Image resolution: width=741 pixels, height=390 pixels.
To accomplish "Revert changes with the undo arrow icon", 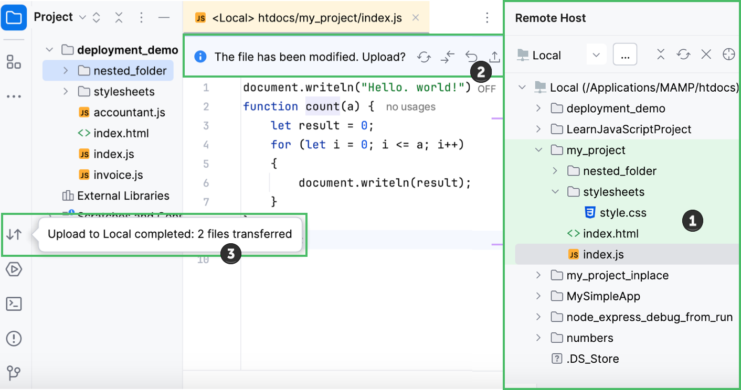I will 471,57.
